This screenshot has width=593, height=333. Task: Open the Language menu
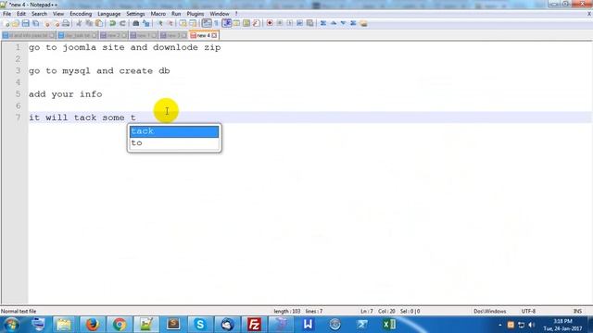(109, 14)
